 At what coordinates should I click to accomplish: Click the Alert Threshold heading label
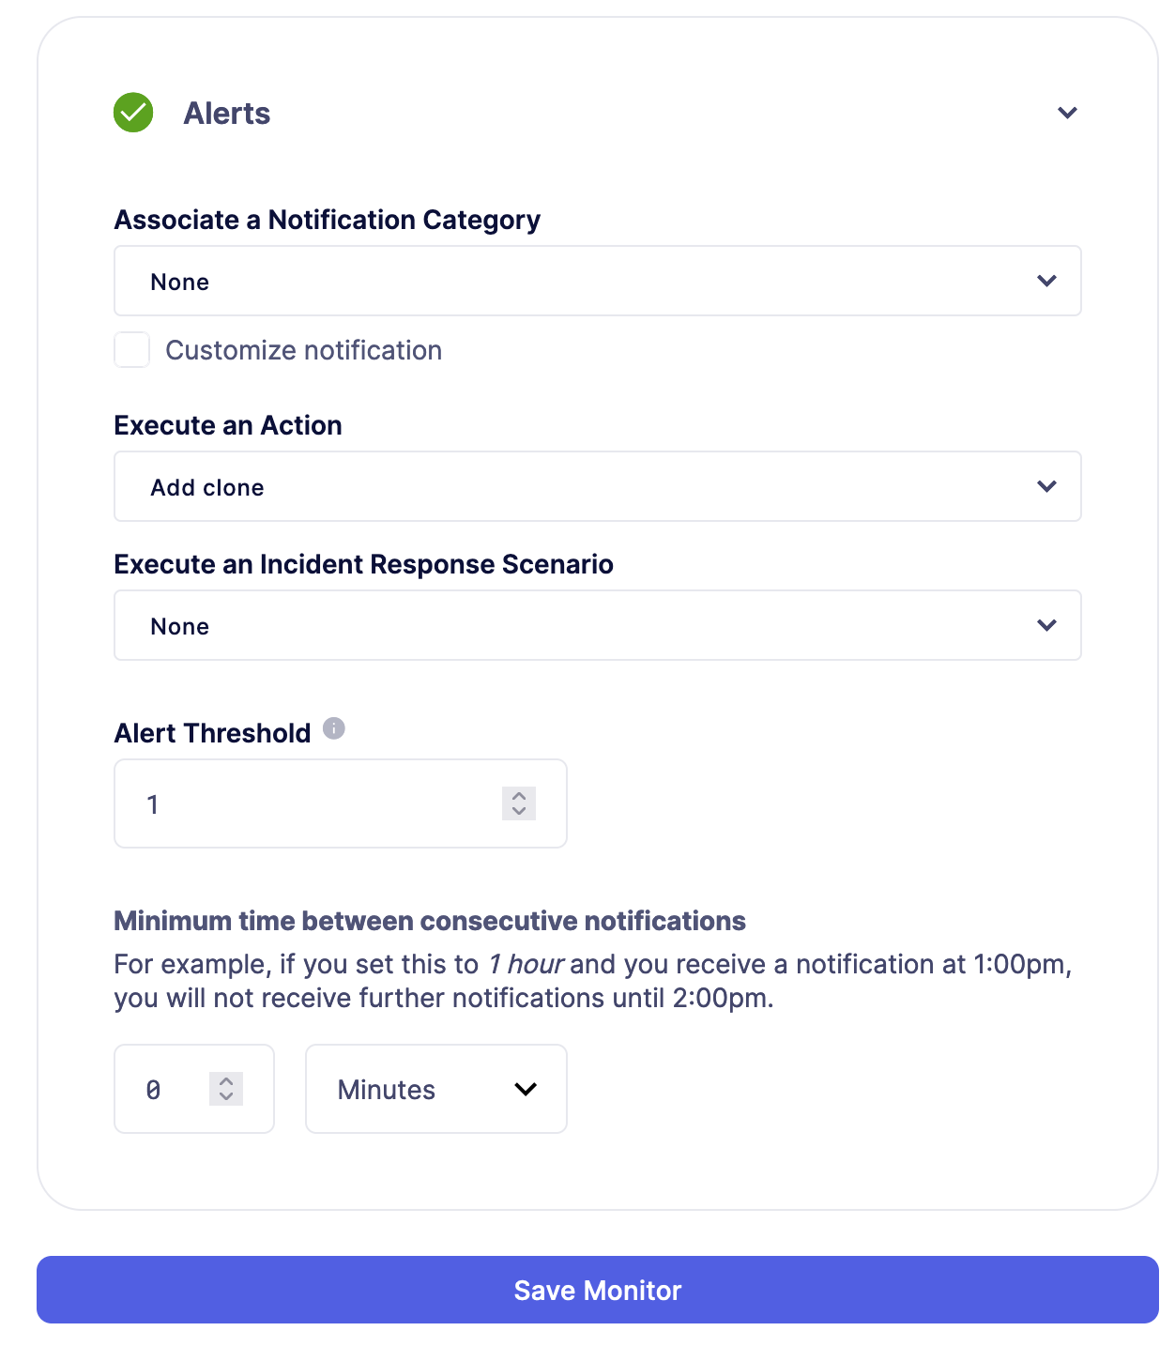pyautogui.click(x=212, y=733)
